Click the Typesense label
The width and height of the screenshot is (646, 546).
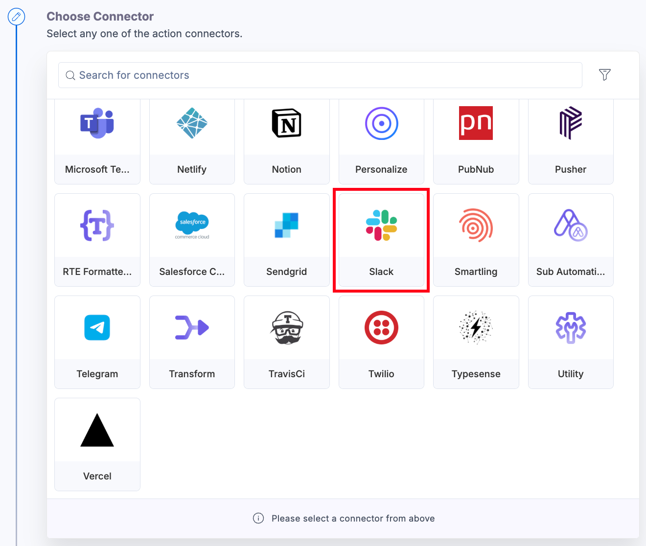tap(476, 374)
